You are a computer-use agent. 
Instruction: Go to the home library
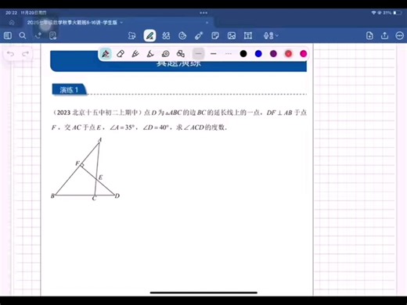click(12, 23)
